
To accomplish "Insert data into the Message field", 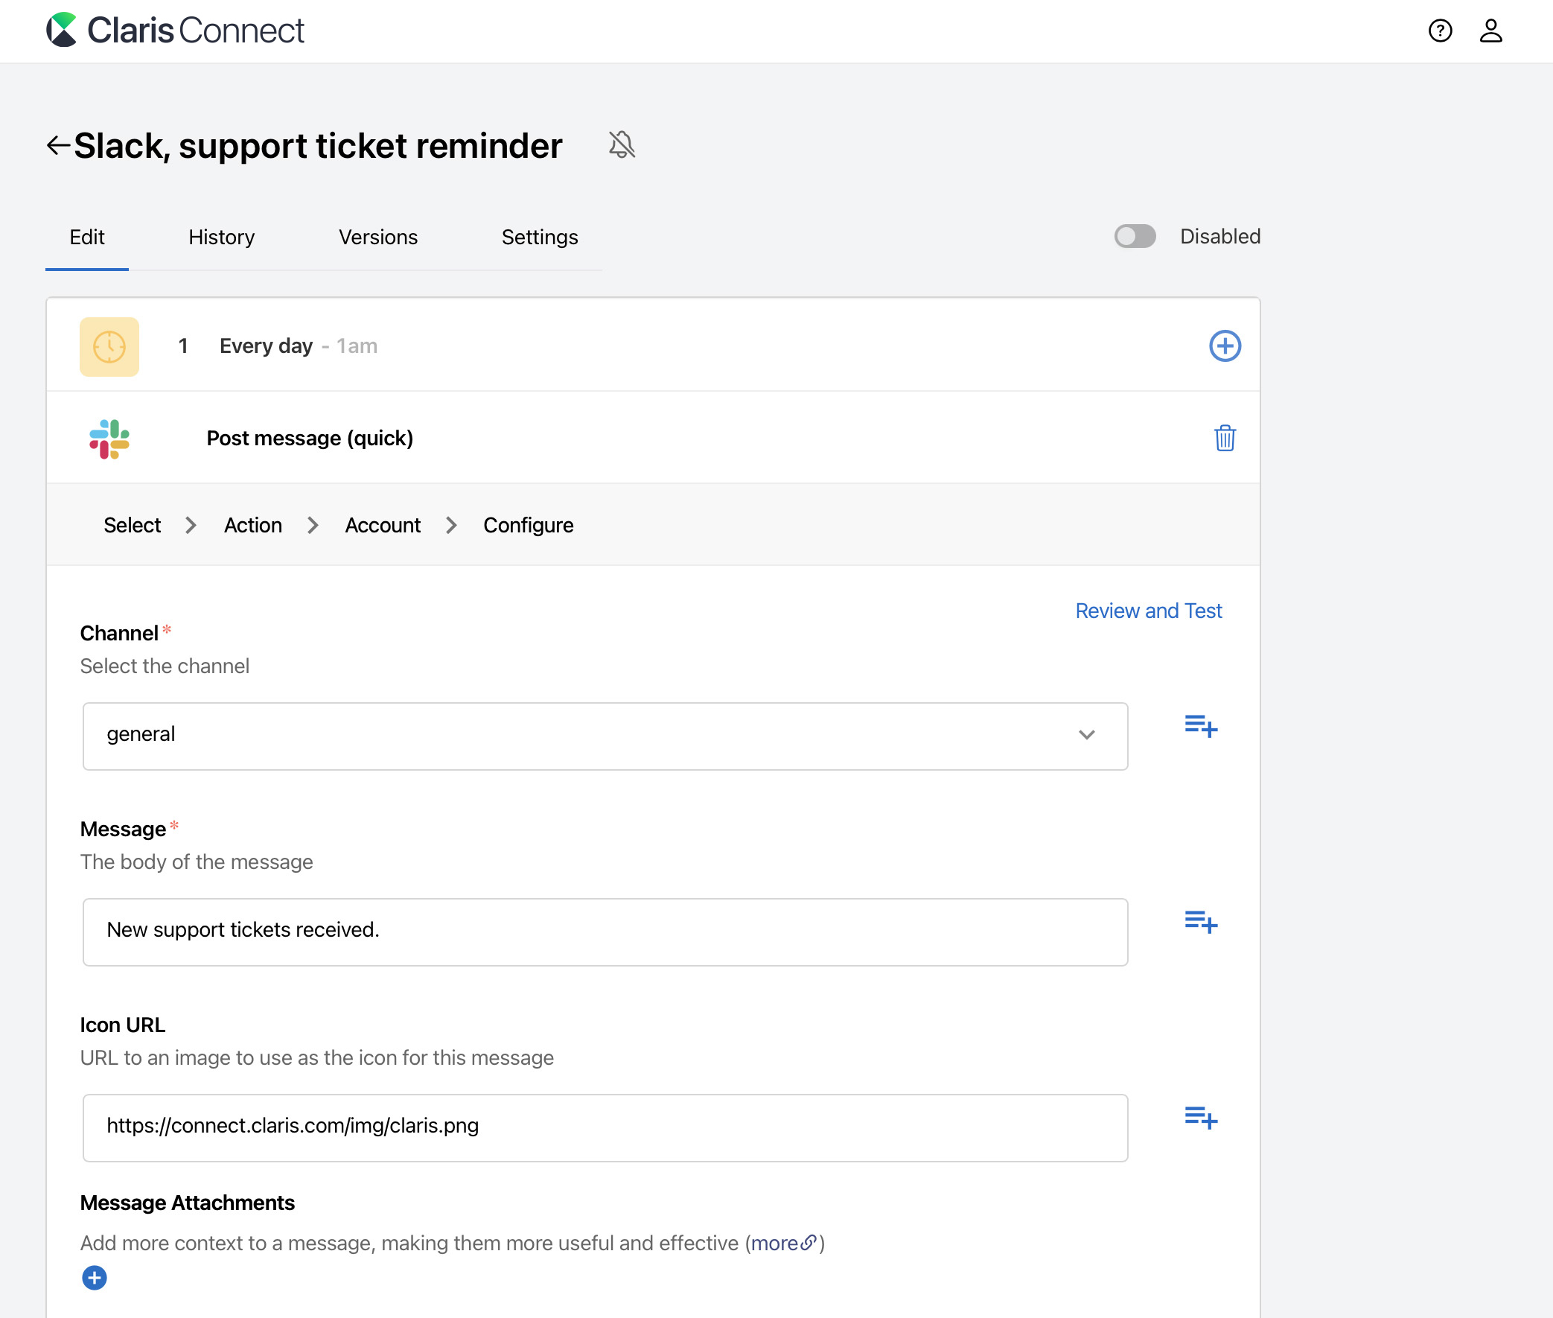I will (1200, 921).
